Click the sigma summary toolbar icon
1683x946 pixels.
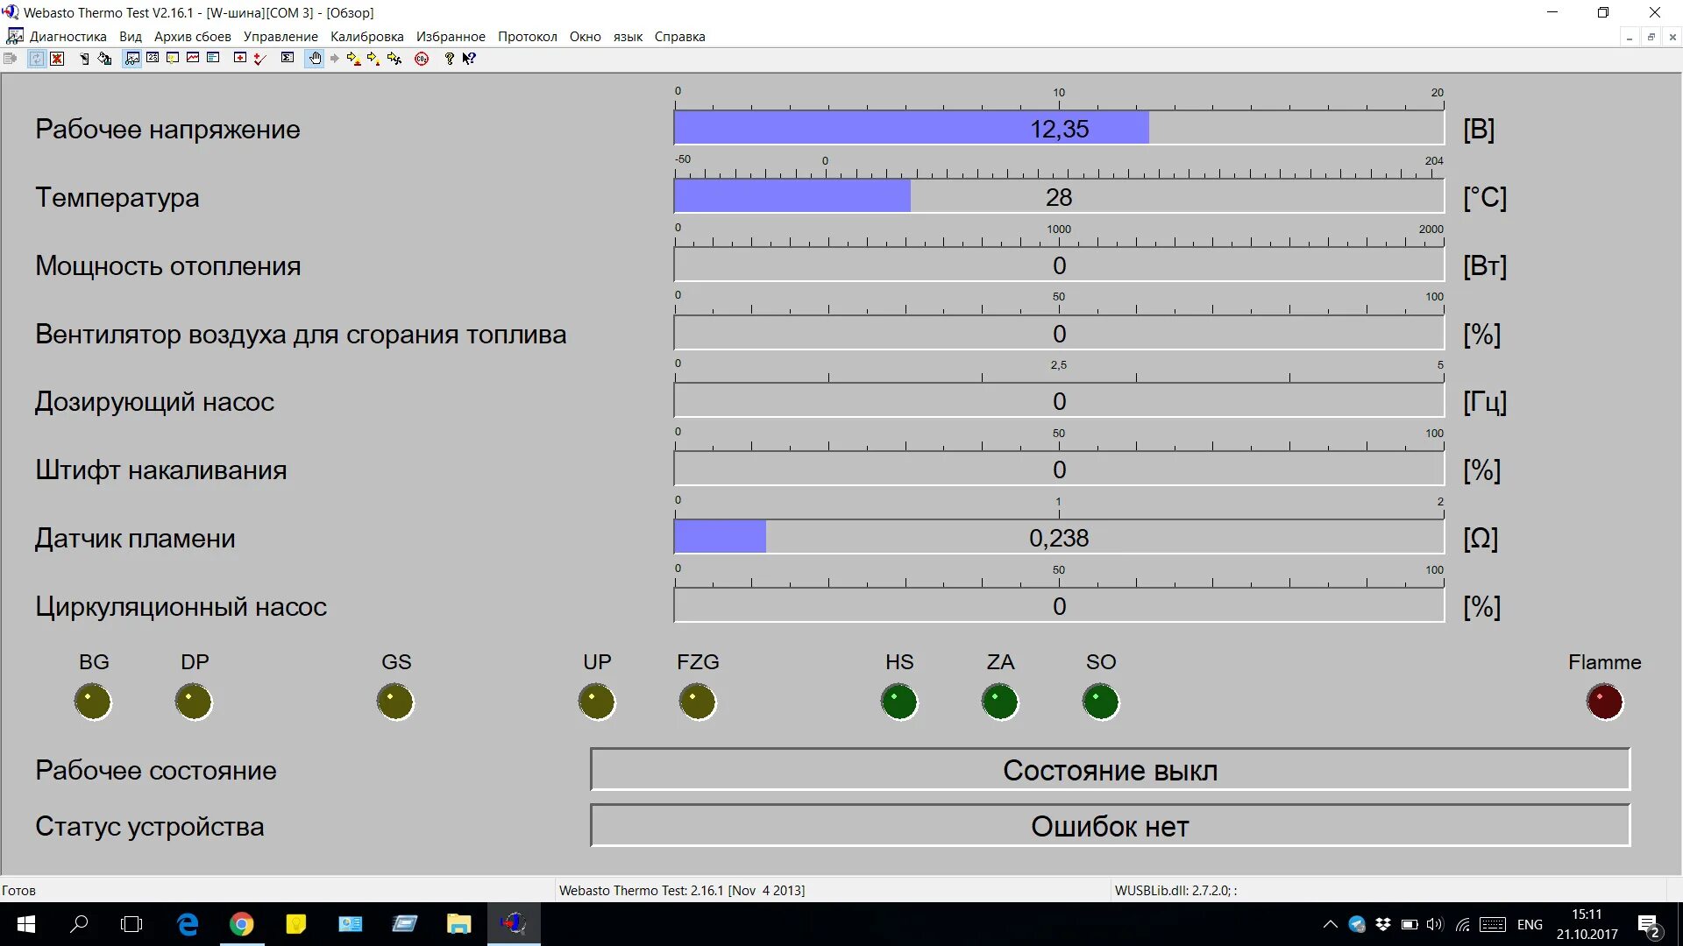[x=287, y=58]
